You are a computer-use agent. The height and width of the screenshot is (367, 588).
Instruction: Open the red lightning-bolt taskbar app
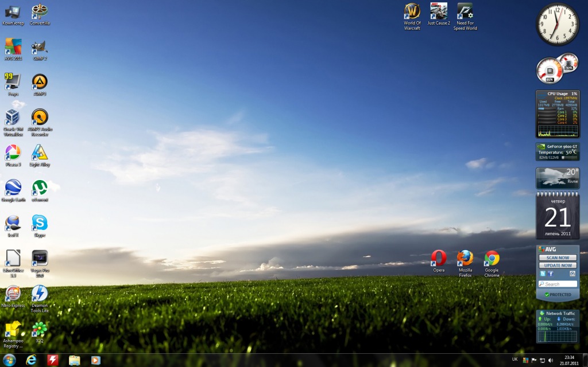coord(52,360)
